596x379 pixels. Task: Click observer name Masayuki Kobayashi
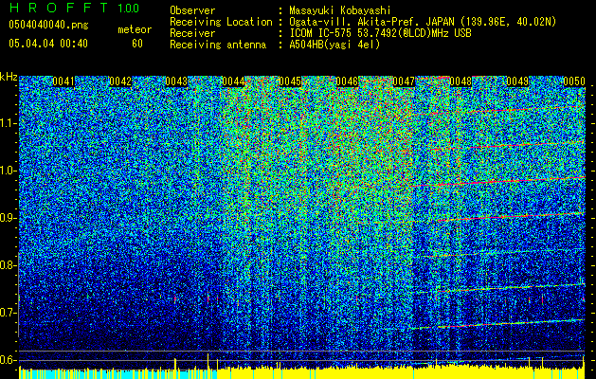click(x=340, y=10)
